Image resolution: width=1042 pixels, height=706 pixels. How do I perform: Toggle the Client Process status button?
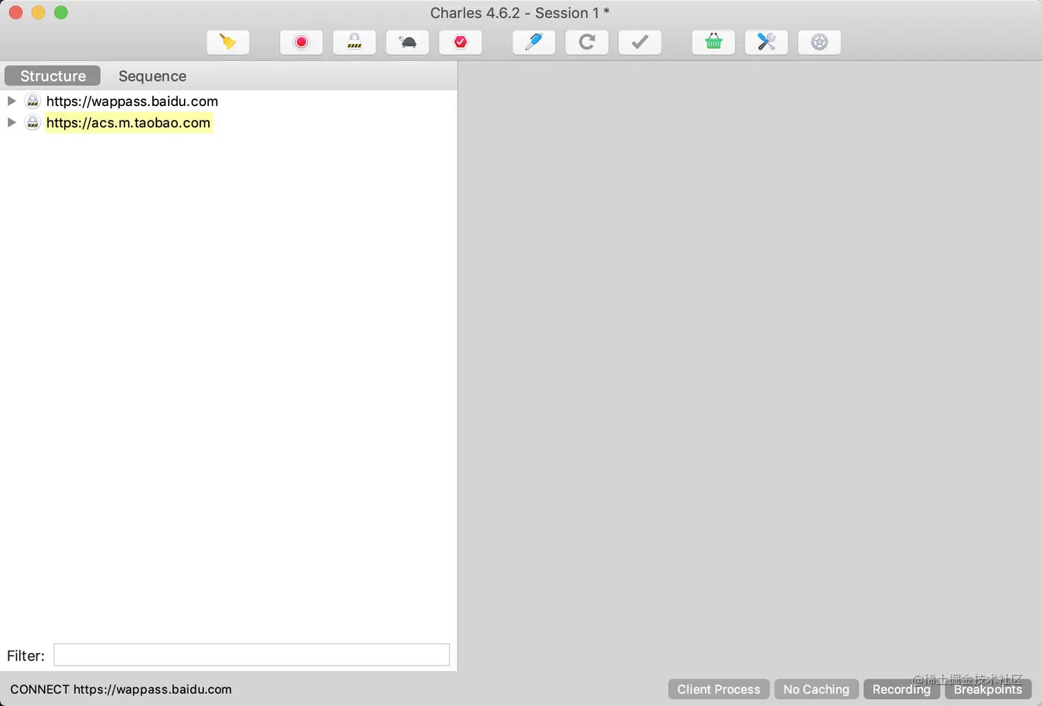coord(719,689)
